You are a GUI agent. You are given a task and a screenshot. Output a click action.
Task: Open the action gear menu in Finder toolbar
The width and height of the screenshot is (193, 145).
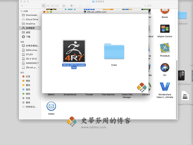click(x=72, y=6)
